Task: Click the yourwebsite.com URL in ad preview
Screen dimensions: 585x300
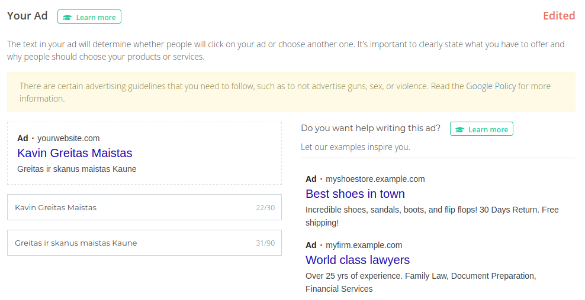Action: tap(68, 138)
